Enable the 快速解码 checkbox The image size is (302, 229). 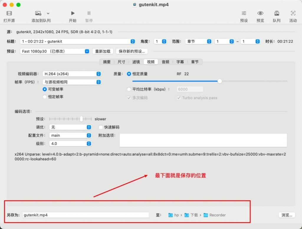[x=101, y=127]
